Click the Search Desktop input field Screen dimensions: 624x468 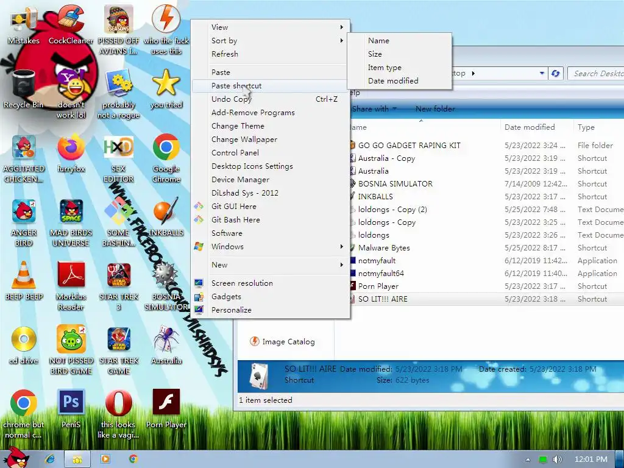point(596,73)
